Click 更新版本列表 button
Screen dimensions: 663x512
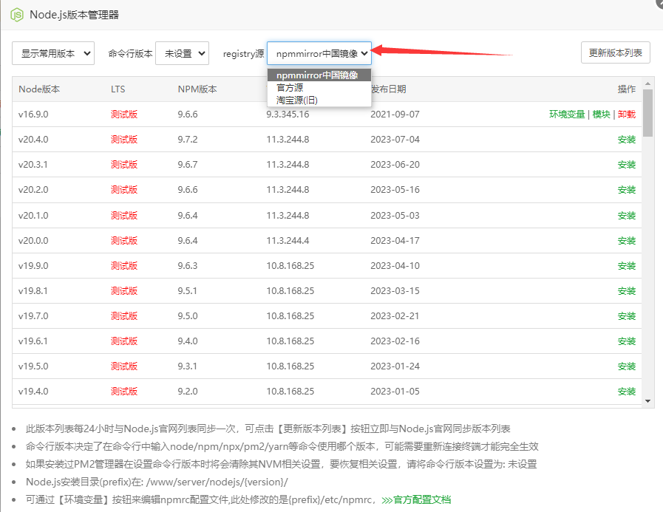pyautogui.click(x=615, y=52)
